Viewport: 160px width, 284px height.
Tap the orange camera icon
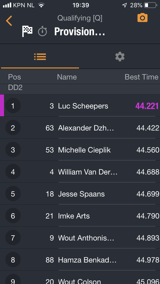pyautogui.click(x=142, y=18)
